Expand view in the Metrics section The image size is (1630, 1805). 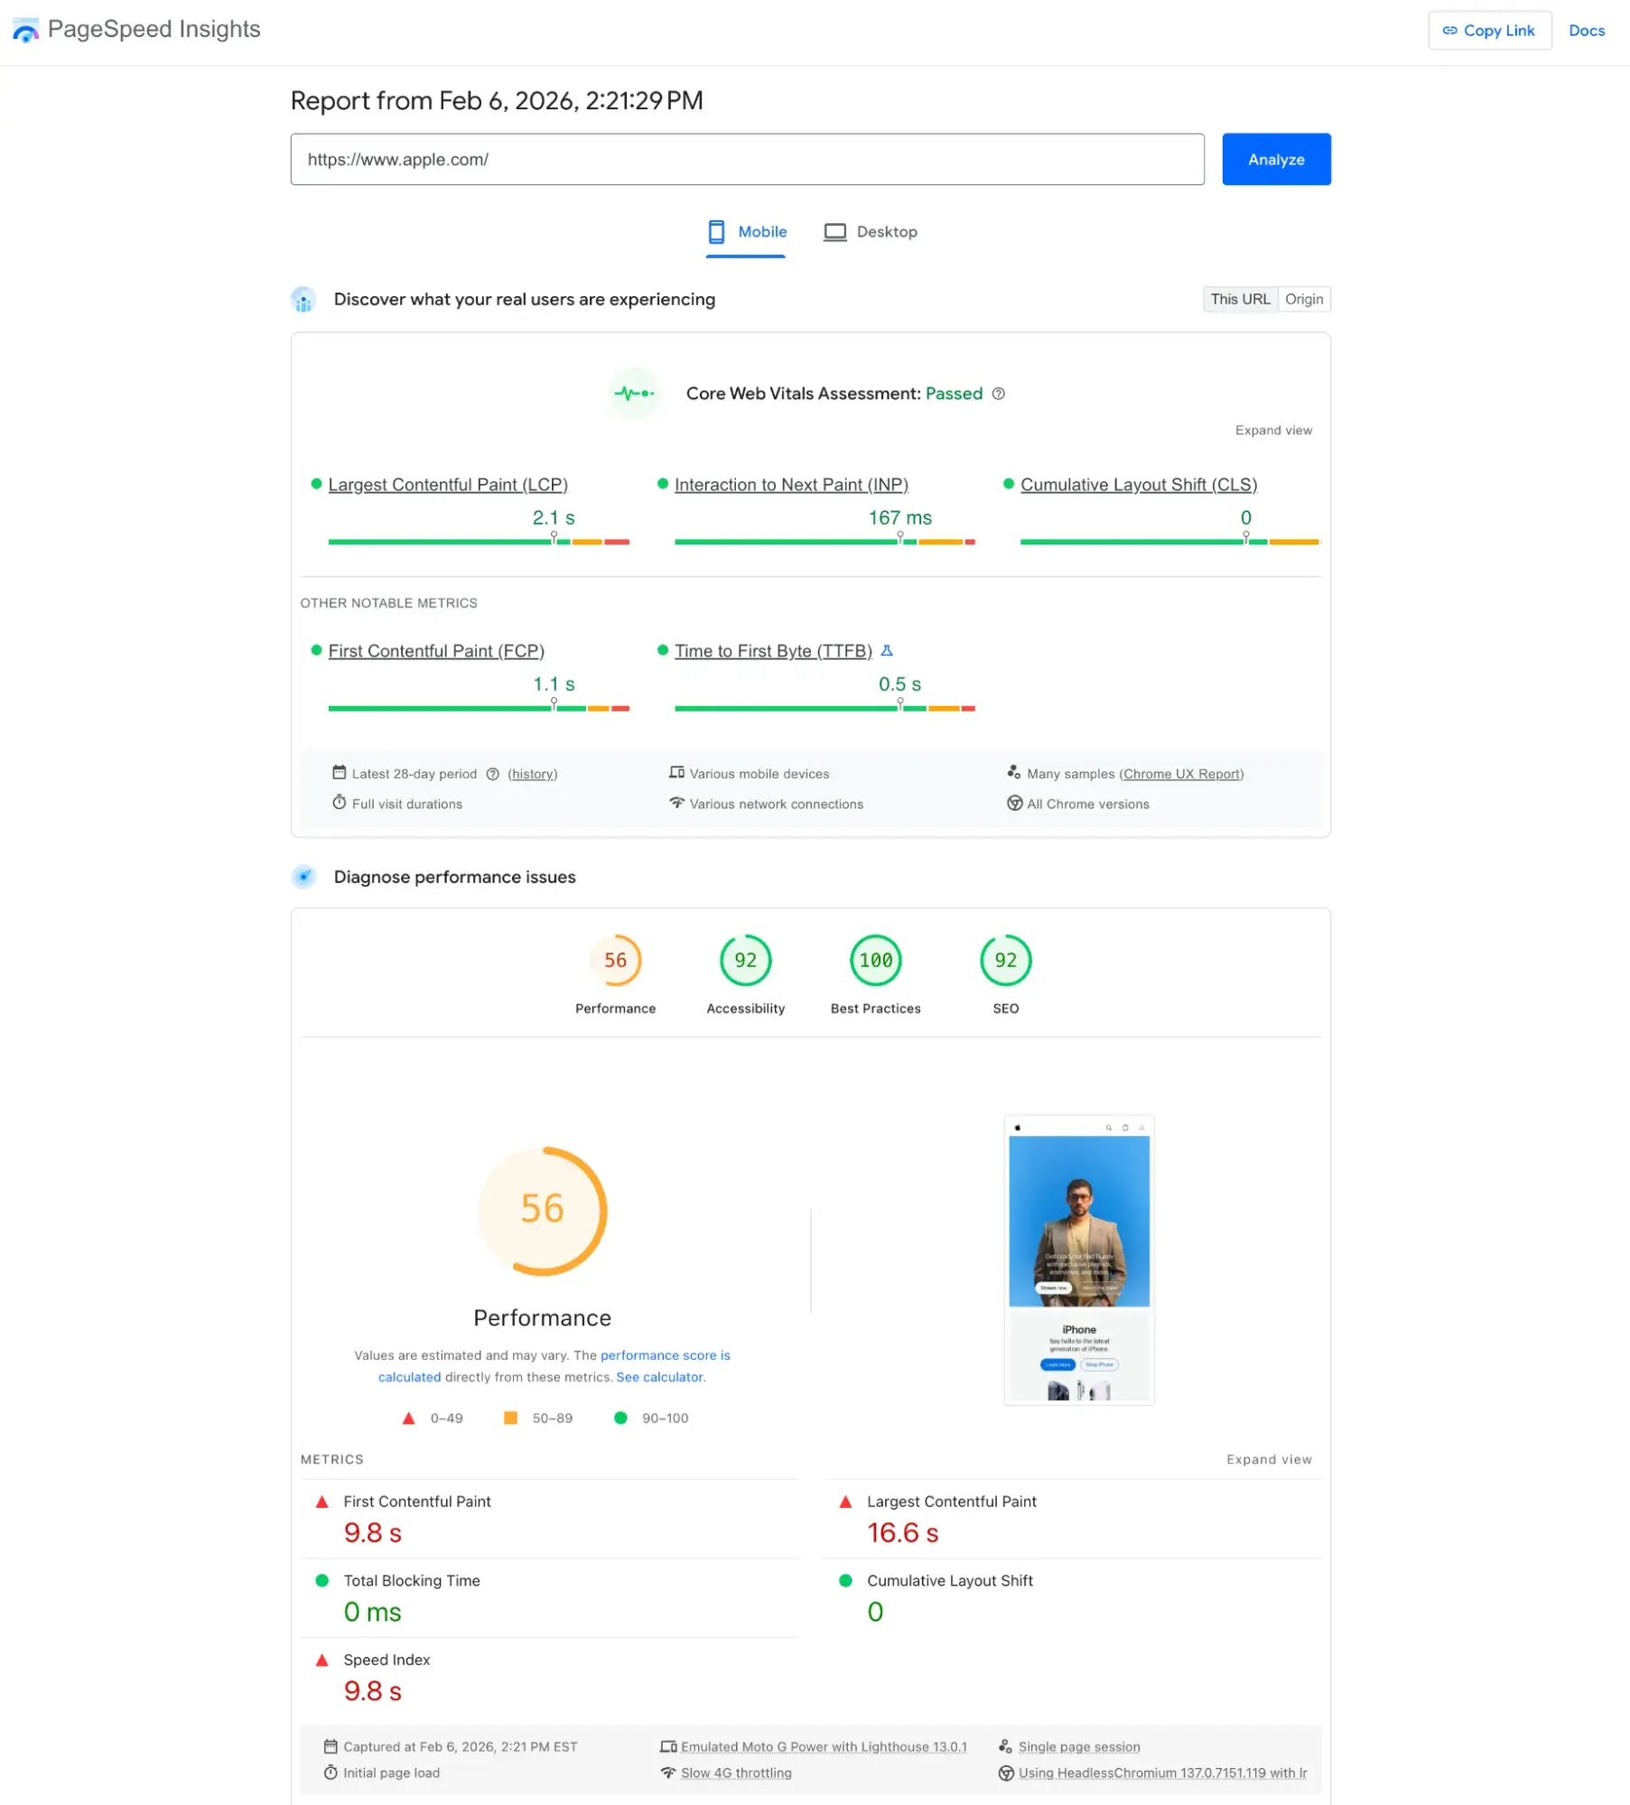pos(1269,1459)
